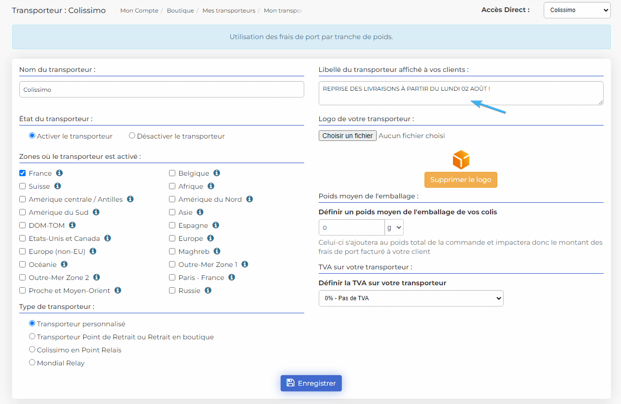Screen dimensions: 621x404
Task: Open the Accès Direct Colissimo dropdown
Action: [577, 10]
